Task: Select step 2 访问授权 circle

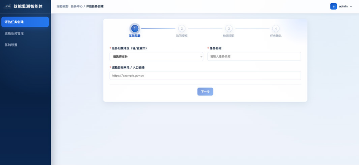Action: tap(182, 29)
